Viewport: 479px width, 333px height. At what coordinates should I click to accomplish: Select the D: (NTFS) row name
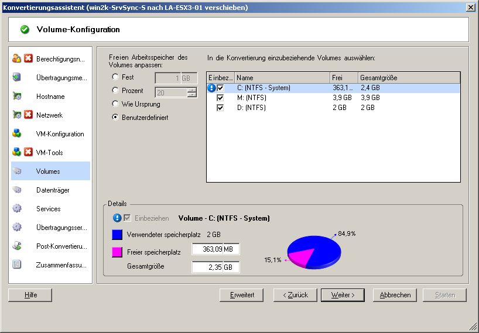click(251, 108)
